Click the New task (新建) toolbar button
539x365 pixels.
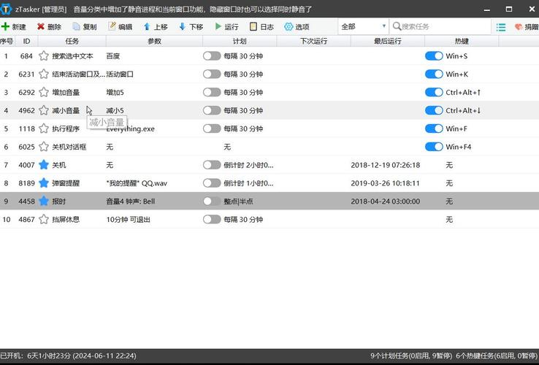[14, 26]
